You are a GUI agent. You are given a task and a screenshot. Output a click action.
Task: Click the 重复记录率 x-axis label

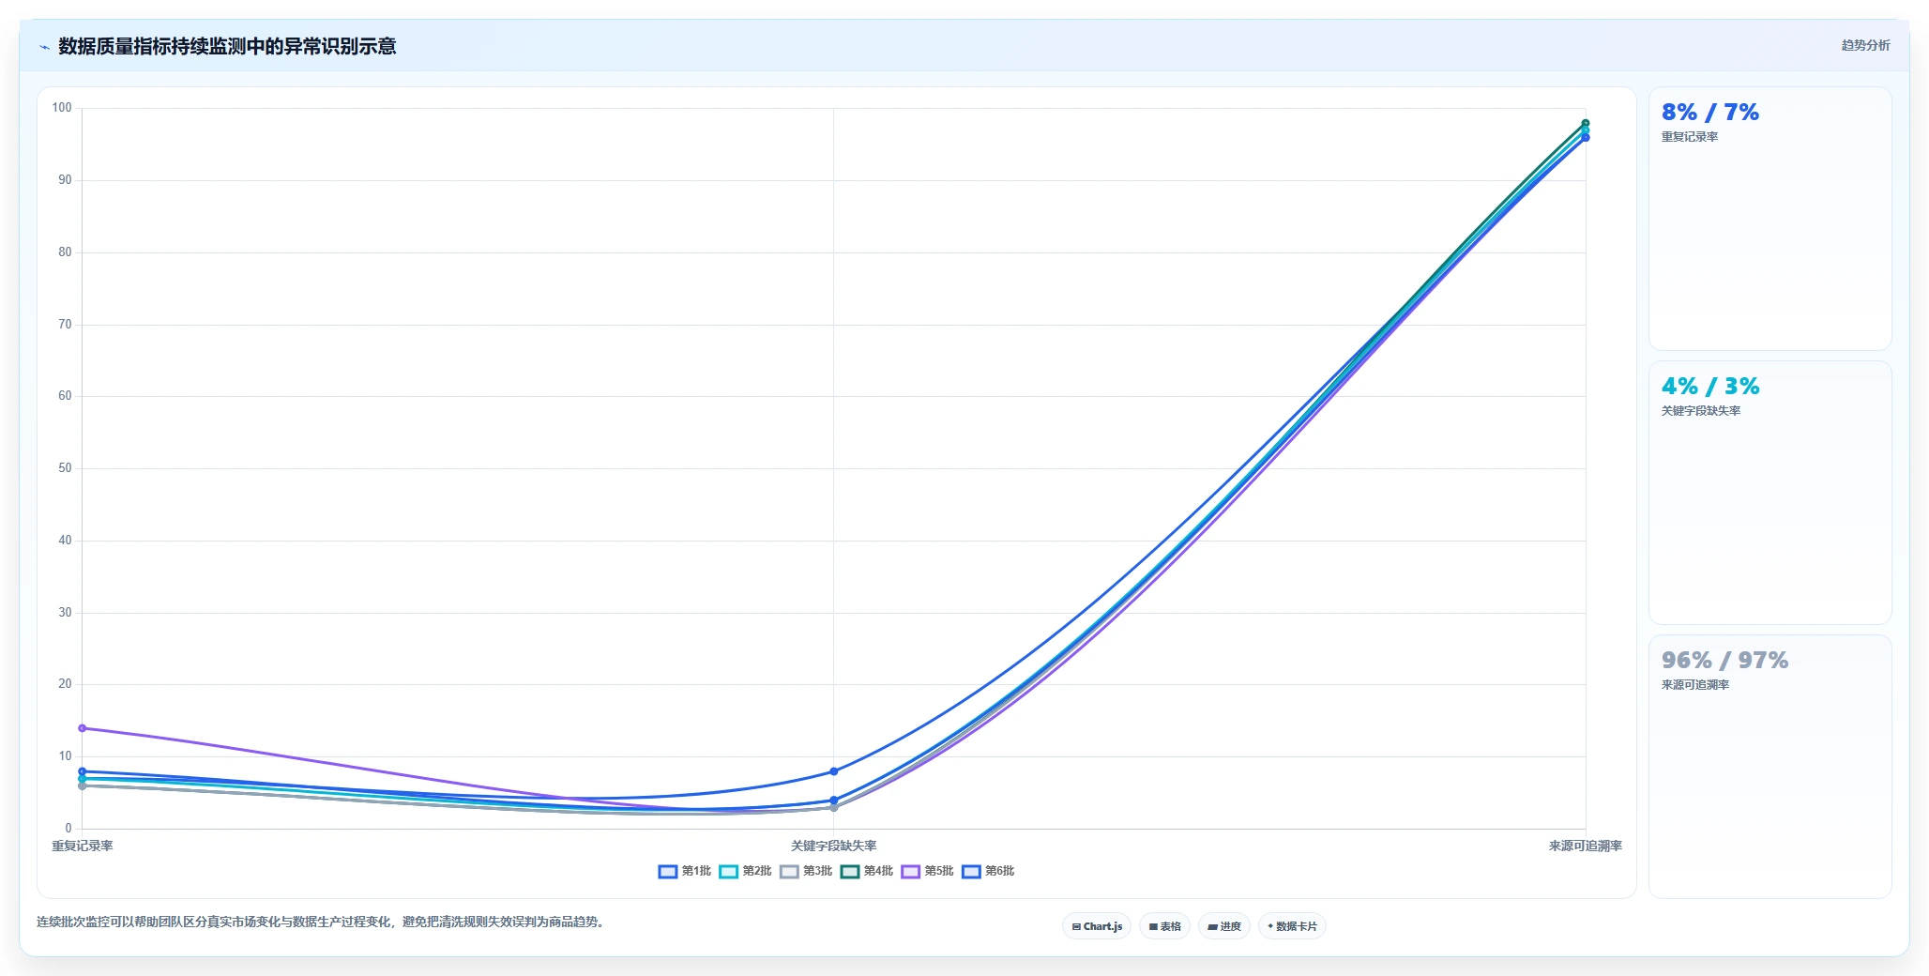(x=83, y=846)
